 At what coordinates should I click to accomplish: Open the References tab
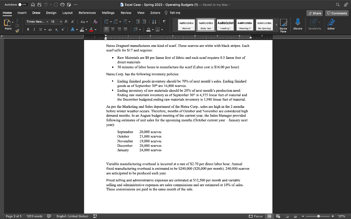(87, 13)
